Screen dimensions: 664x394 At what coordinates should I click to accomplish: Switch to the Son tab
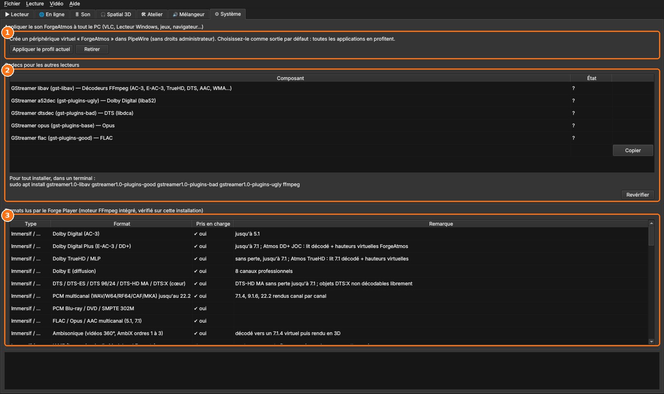[83, 14]
